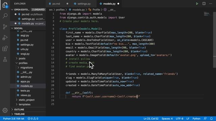Screen dimensions: 216x121
Task: Open the Testing flask view
Action: [5, 59]
